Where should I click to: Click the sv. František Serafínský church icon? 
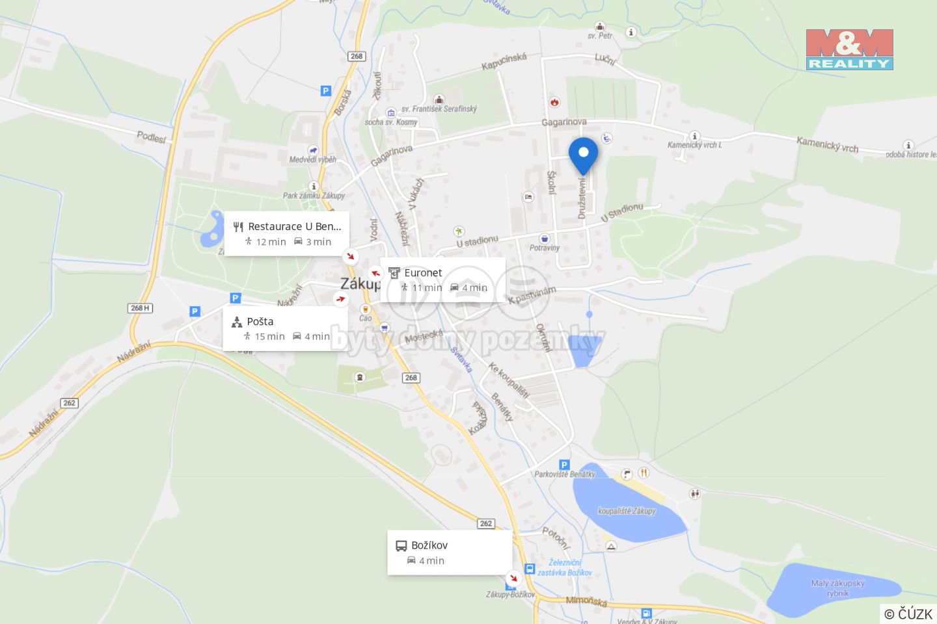439,99
